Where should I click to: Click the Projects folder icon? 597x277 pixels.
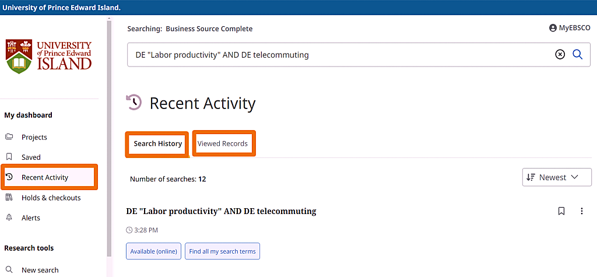[x=9, y=137]
